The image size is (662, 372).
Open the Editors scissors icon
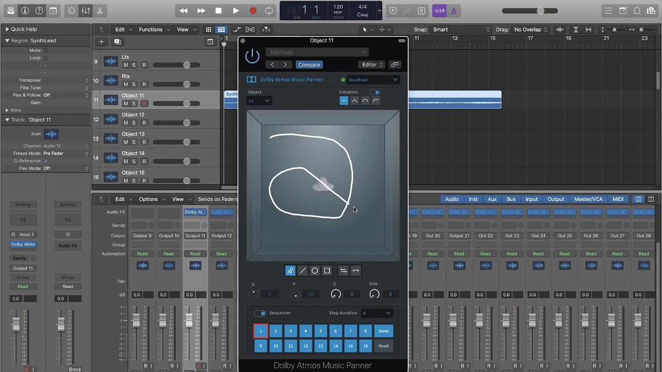(x=100, y=10)
